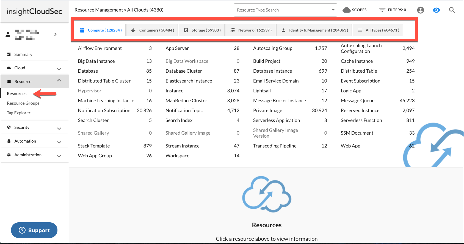The image size is (464, 244).
Task: Expand the Administration menu chevron
Action: click(x=59, y=156)
